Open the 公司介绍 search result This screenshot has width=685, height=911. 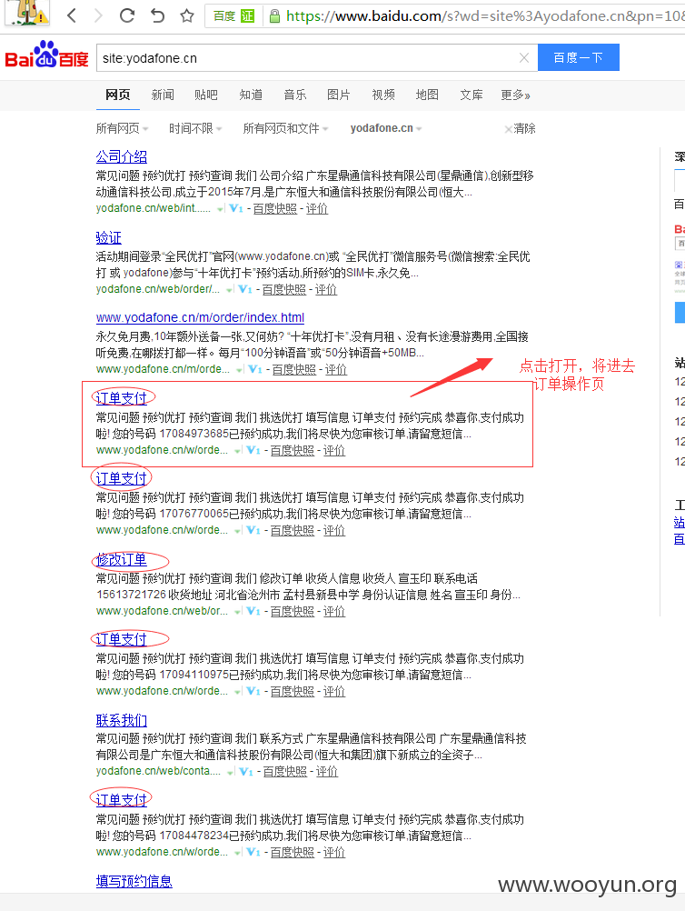click(x=122, y=157)
